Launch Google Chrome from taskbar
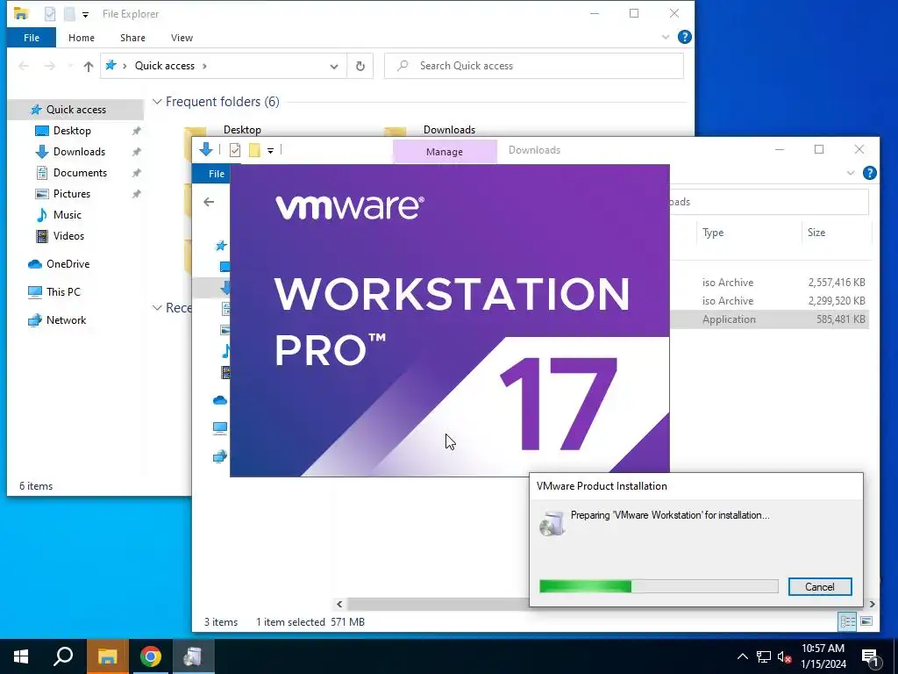This screenshot has height=674, width=898. 150,656
